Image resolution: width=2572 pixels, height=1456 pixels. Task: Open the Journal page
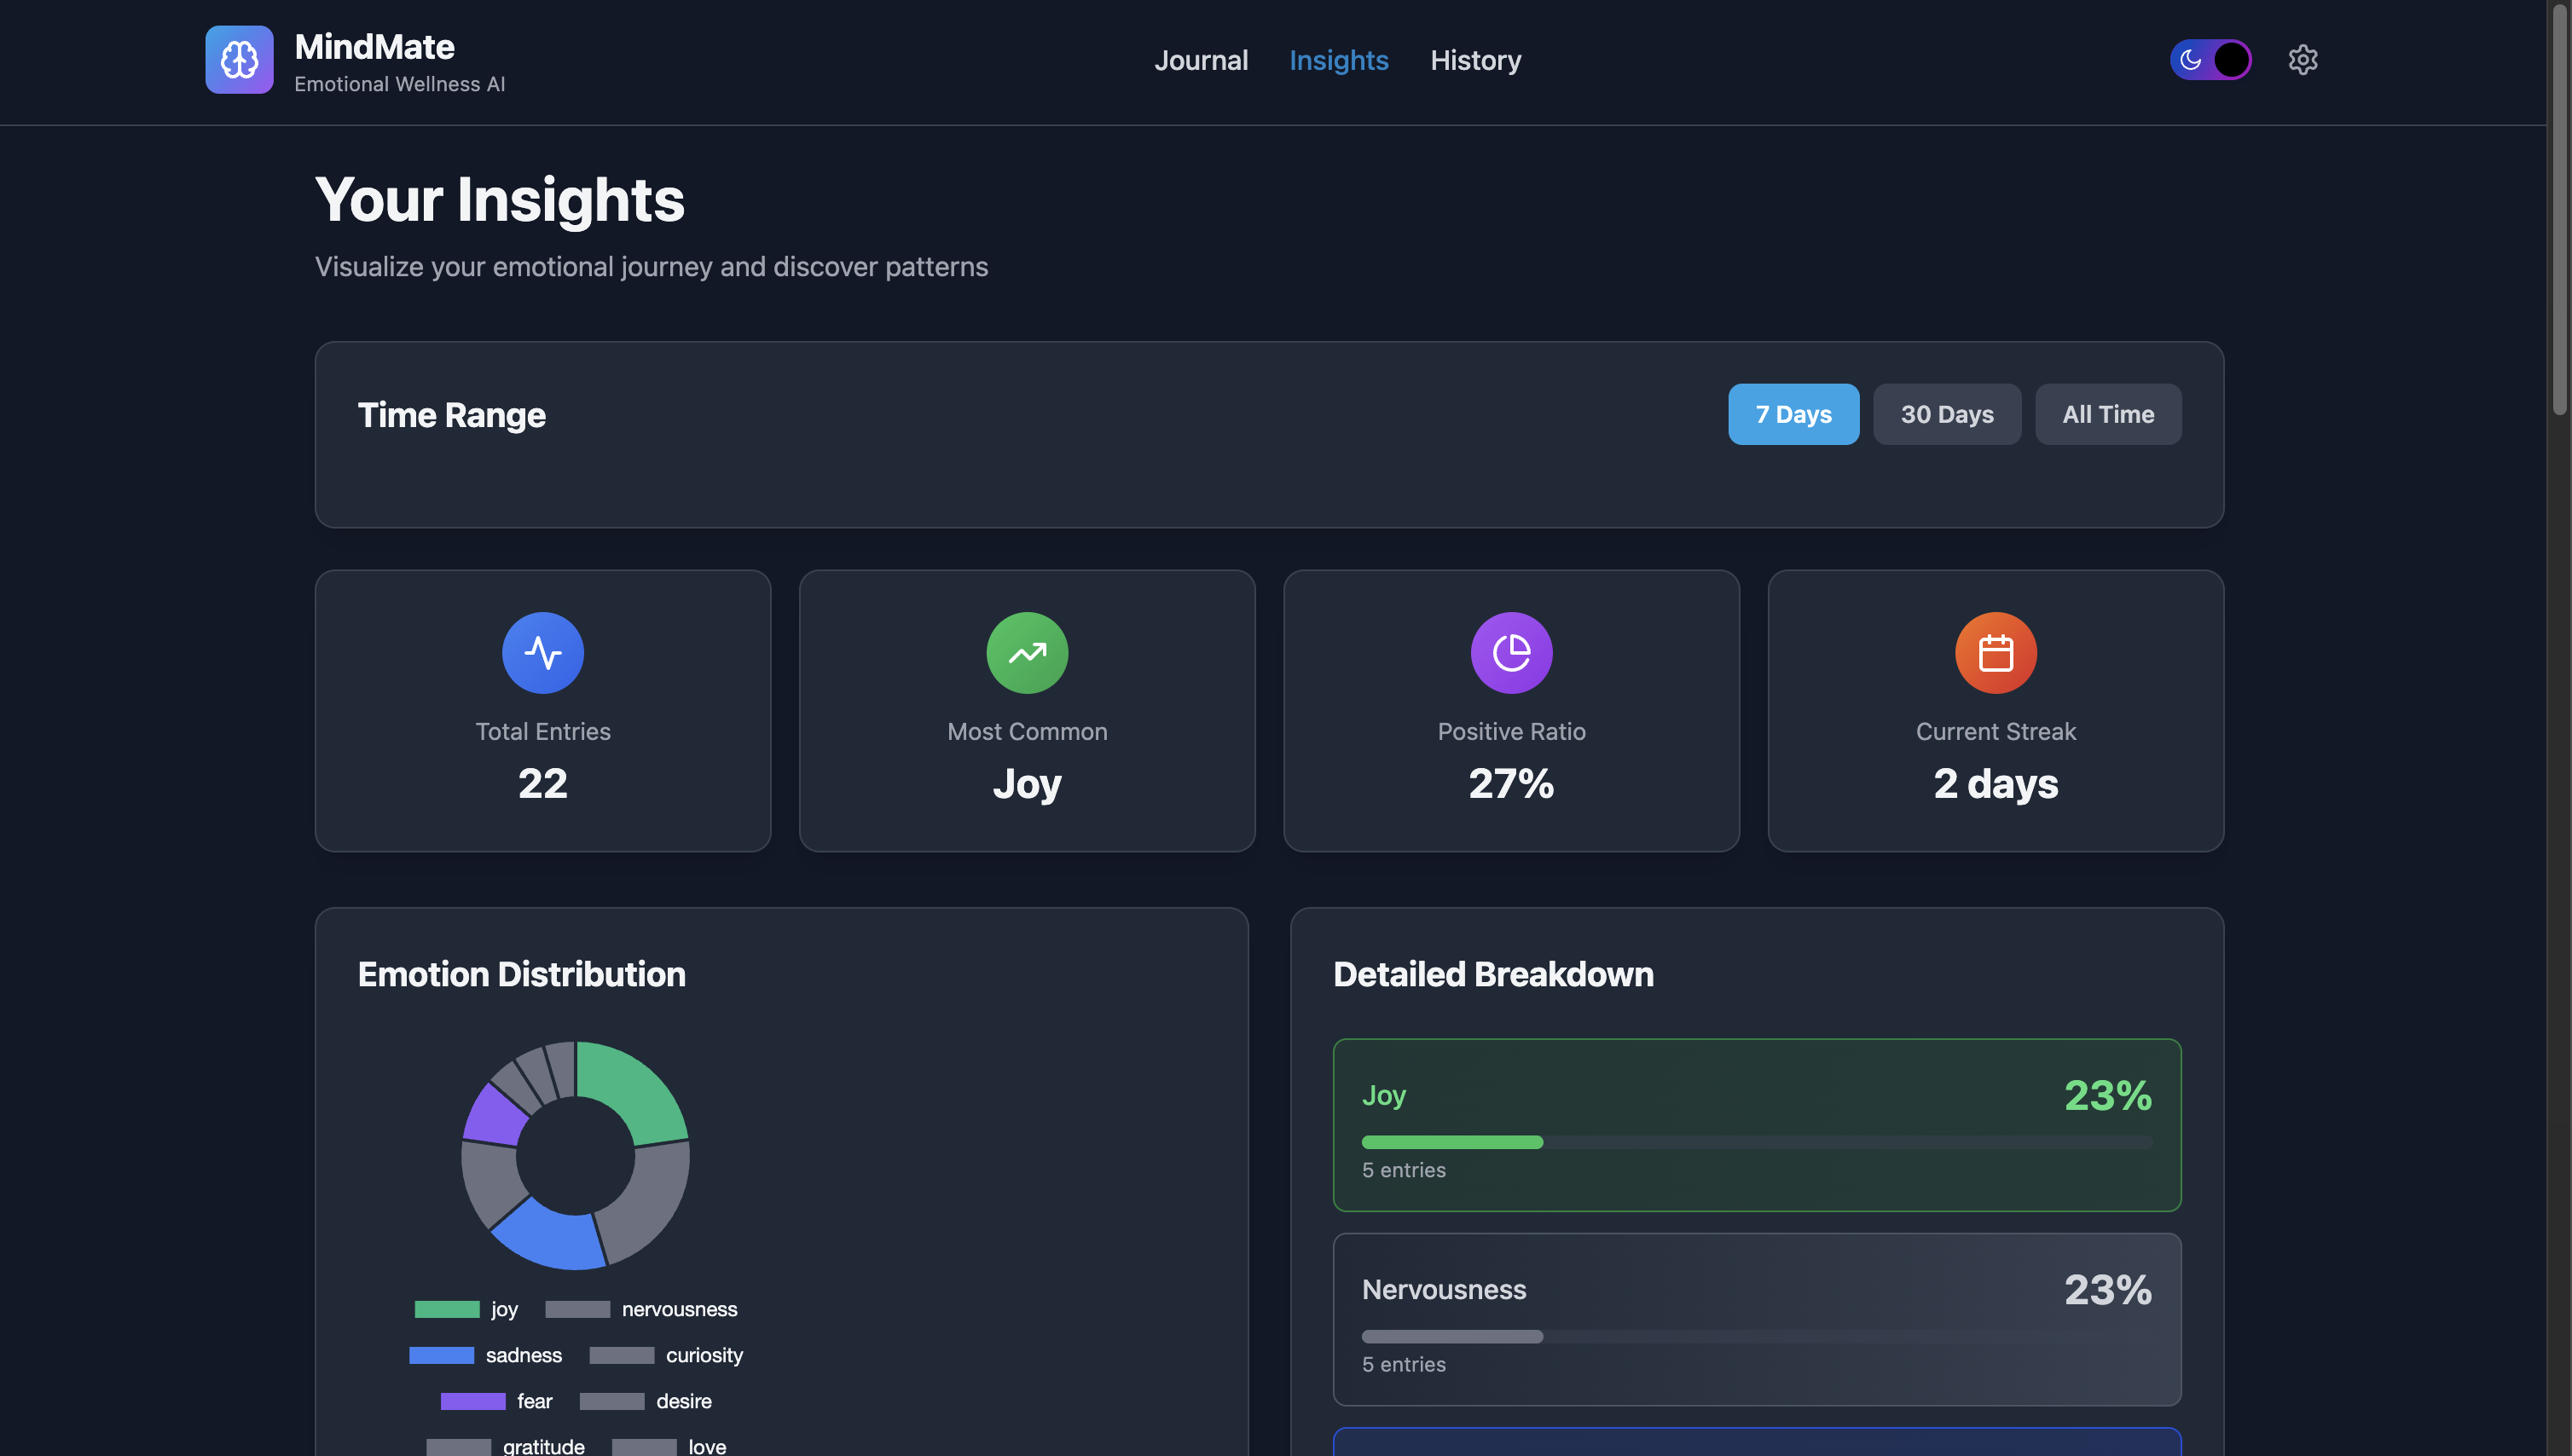(x=1201, y=60)
